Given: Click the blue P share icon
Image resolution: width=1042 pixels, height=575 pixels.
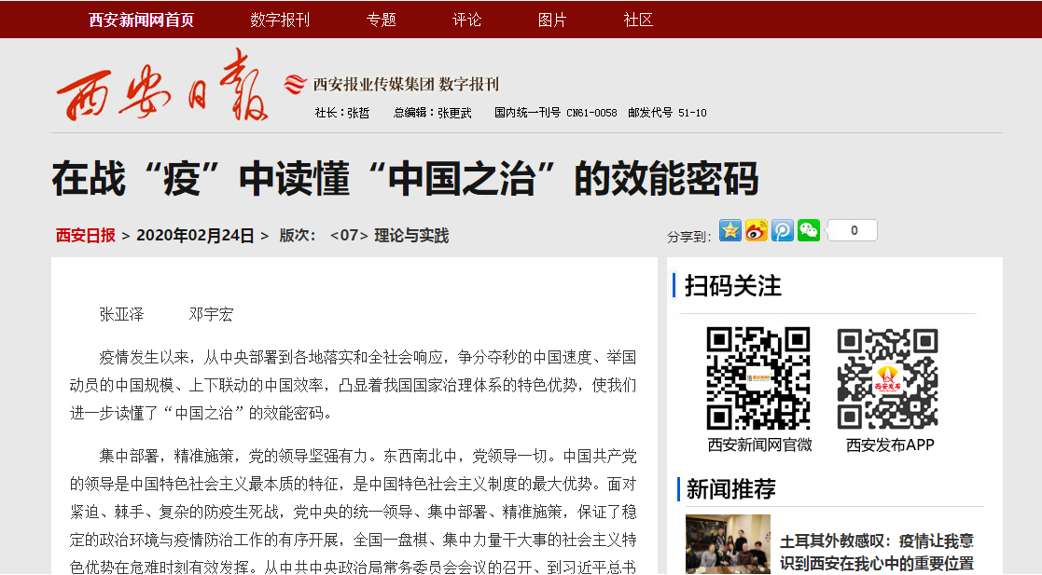Looking at the screenshot, I should (783, 230).
